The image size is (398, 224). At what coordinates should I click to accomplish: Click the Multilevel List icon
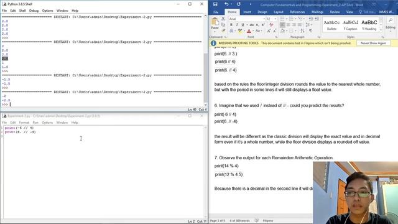tap(300, 19)
